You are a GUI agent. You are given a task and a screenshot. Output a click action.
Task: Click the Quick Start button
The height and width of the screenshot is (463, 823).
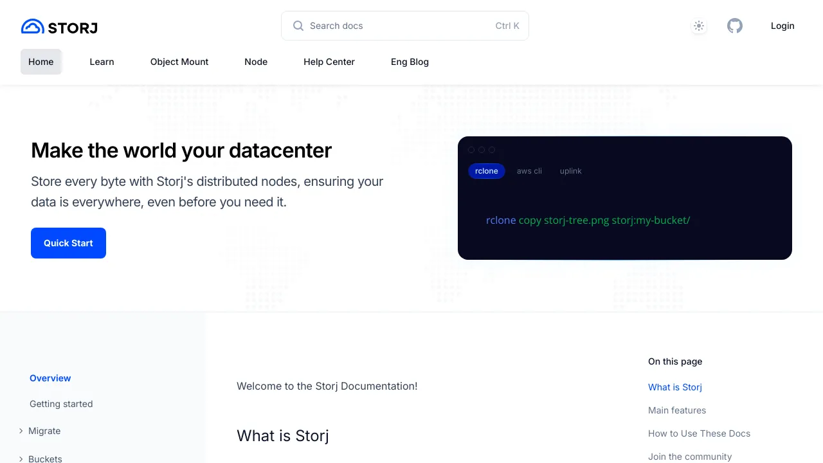(x=68, y=243)
